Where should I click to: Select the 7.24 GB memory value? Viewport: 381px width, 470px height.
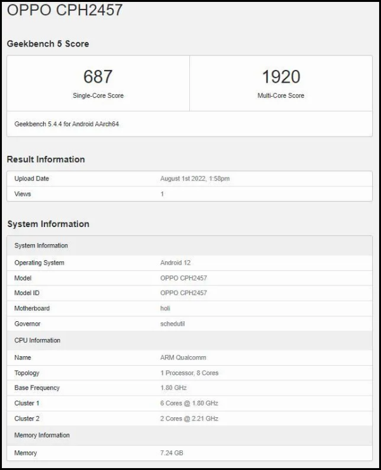[171, 453]
